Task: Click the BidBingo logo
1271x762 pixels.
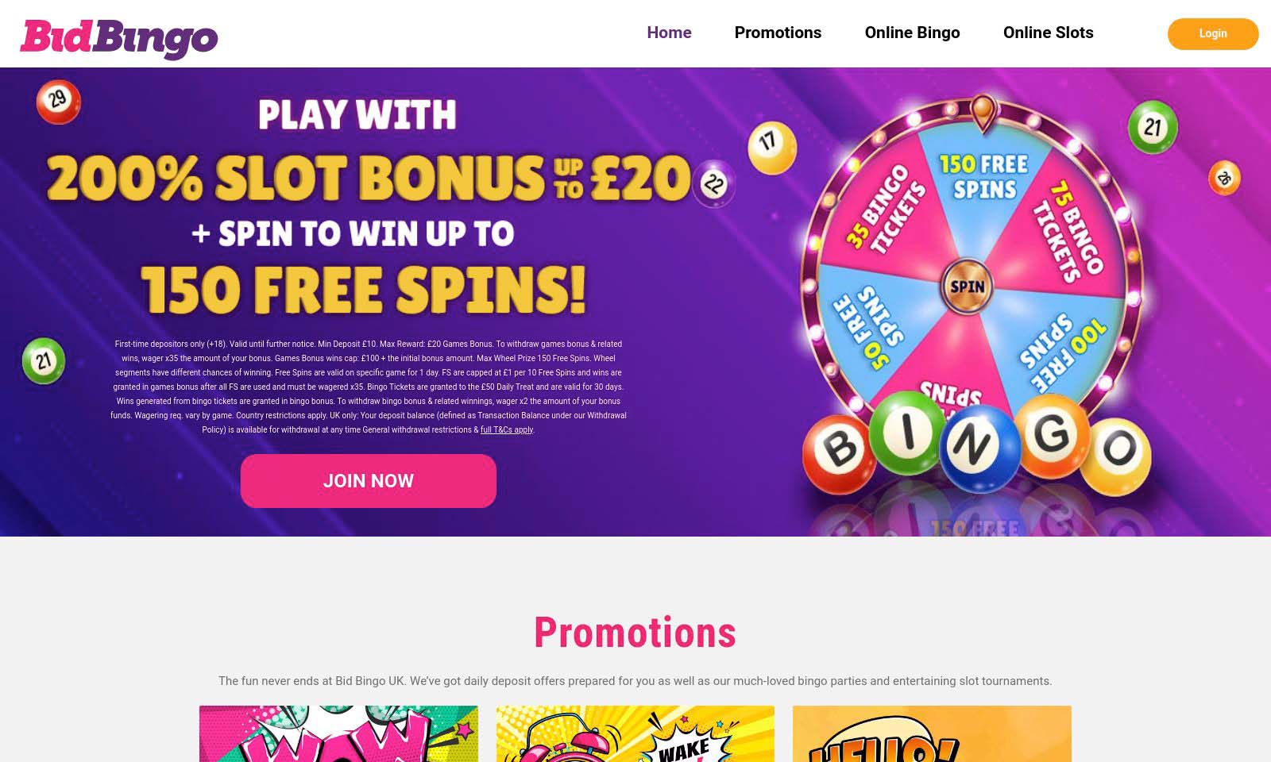Action: (x=119, y=38)
